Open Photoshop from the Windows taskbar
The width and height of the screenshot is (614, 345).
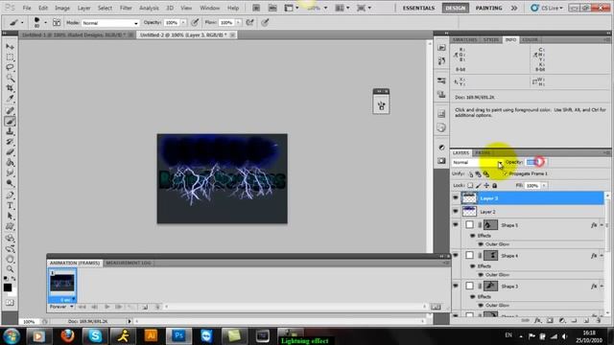tap(178, 335)
